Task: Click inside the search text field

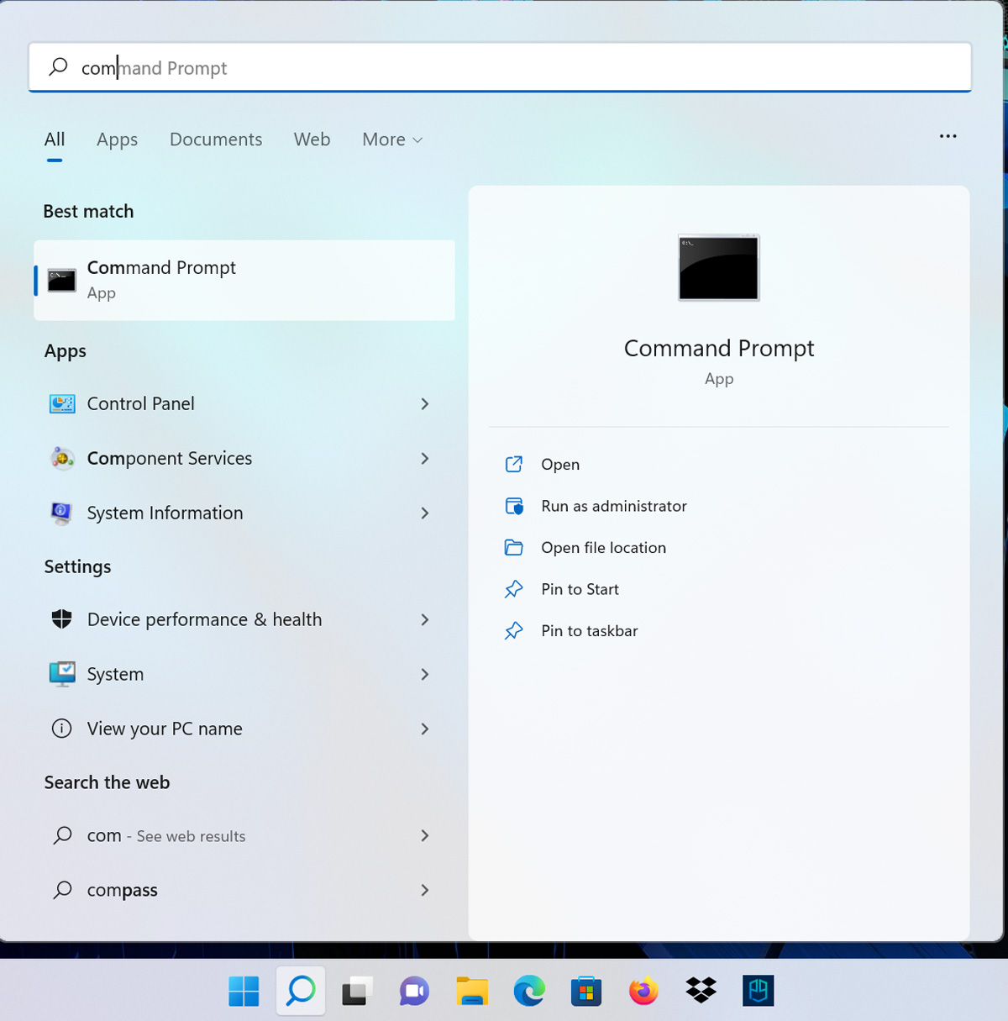Action: click(x=501, y=67)
